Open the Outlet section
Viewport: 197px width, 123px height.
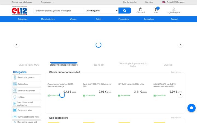point(99,19)
